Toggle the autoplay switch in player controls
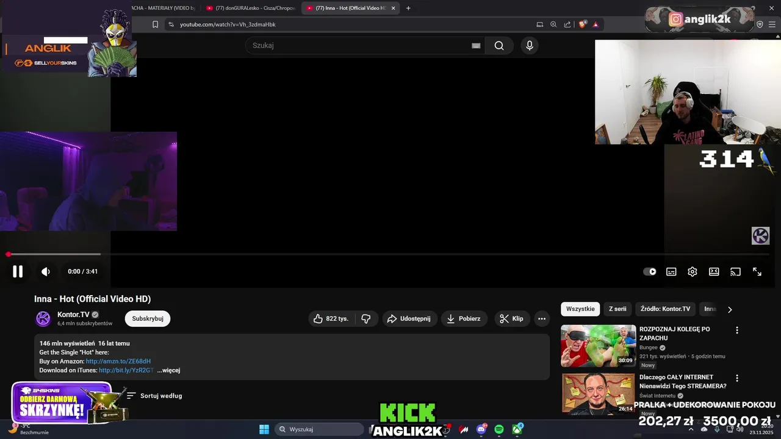The image size is (781, 439). [x=650, y=272]
